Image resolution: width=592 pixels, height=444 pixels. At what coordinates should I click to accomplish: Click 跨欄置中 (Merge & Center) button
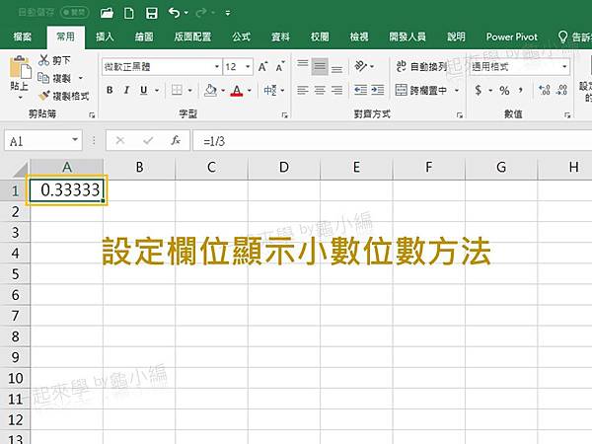[x=421, y=90]
